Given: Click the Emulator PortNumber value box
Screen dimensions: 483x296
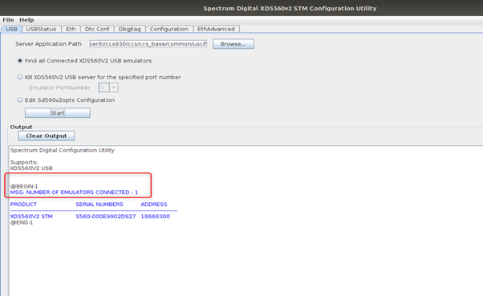Looking at the screenshot, I should click(x=103, y=87).
